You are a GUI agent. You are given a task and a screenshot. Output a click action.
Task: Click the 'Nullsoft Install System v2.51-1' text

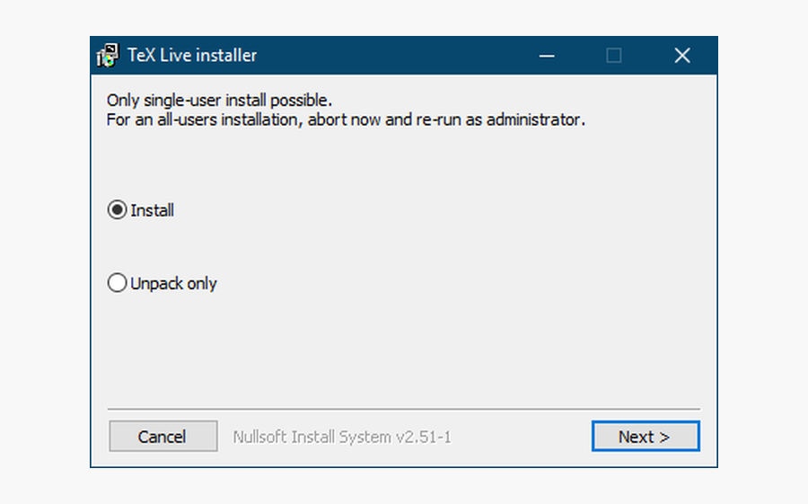point(342,437)
